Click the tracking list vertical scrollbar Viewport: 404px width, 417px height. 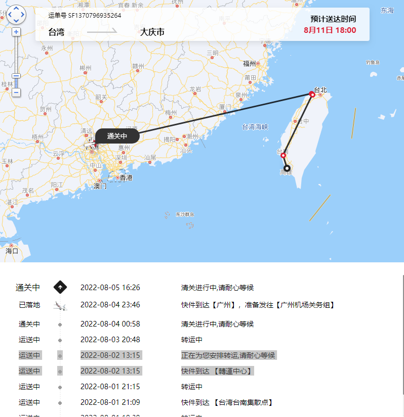(x=402, y=334)
